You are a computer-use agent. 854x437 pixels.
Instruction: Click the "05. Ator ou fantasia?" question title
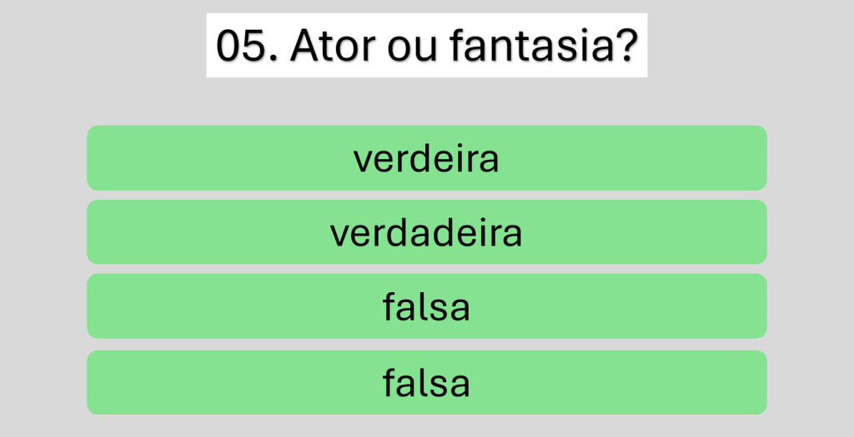[x=426, y=46]
